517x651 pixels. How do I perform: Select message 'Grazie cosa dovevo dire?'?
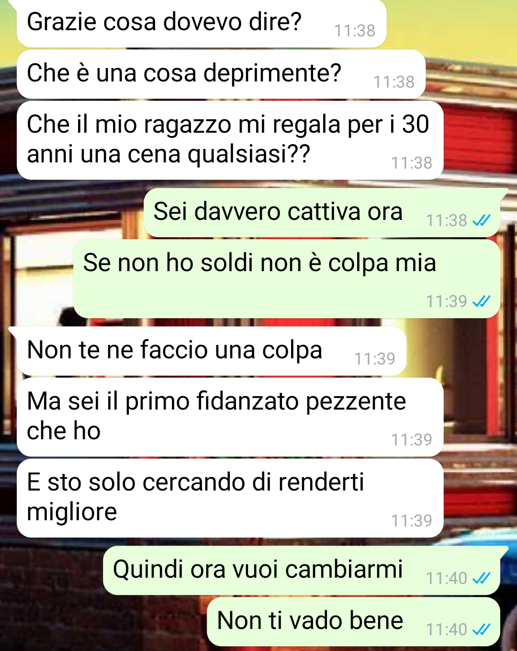[x=202, y=24]
